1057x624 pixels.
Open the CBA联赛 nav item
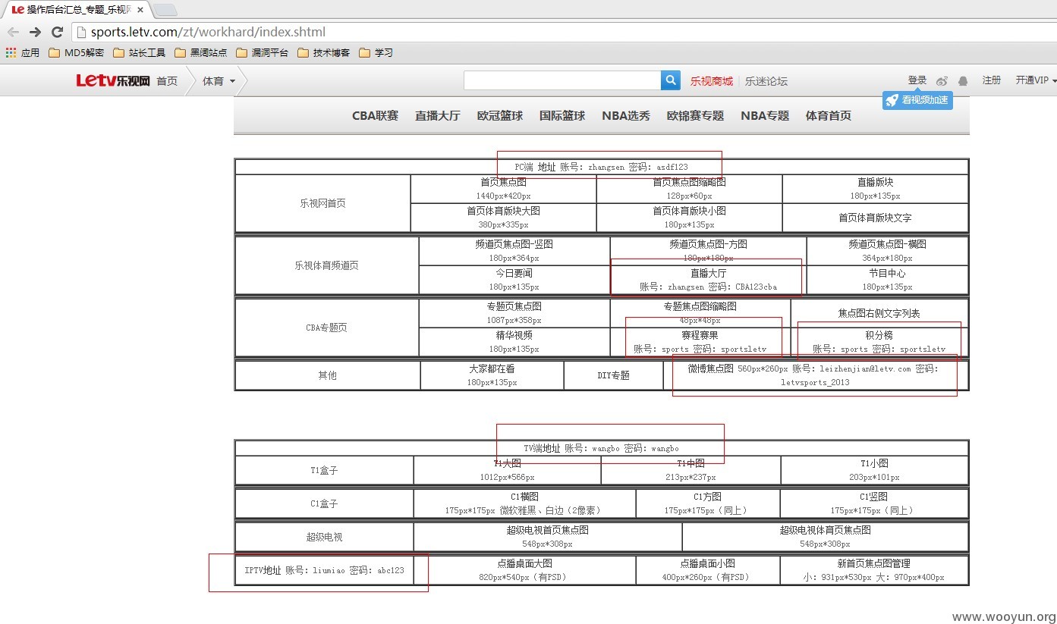[375, 115]
